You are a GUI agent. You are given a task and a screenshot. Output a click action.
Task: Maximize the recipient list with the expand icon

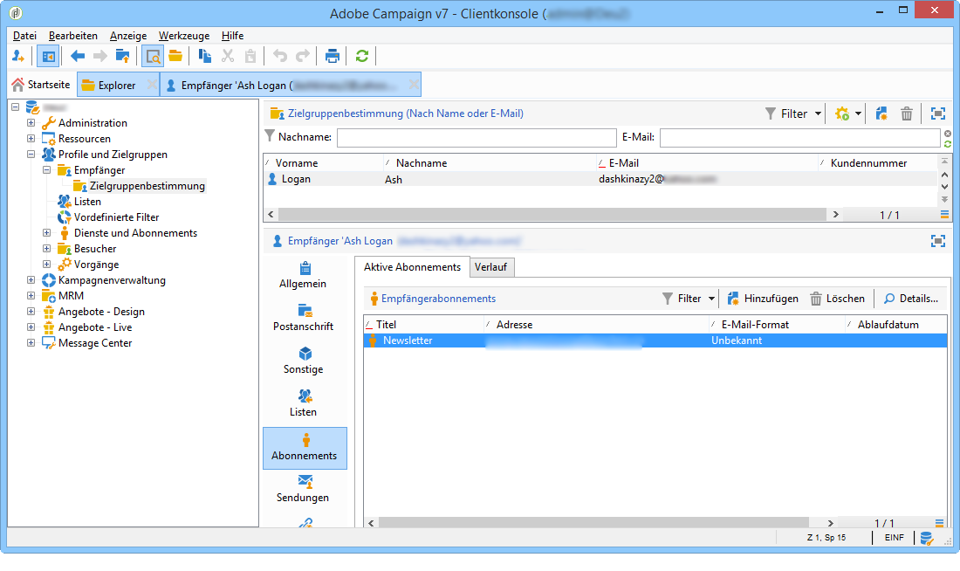[x=937, y=114]
